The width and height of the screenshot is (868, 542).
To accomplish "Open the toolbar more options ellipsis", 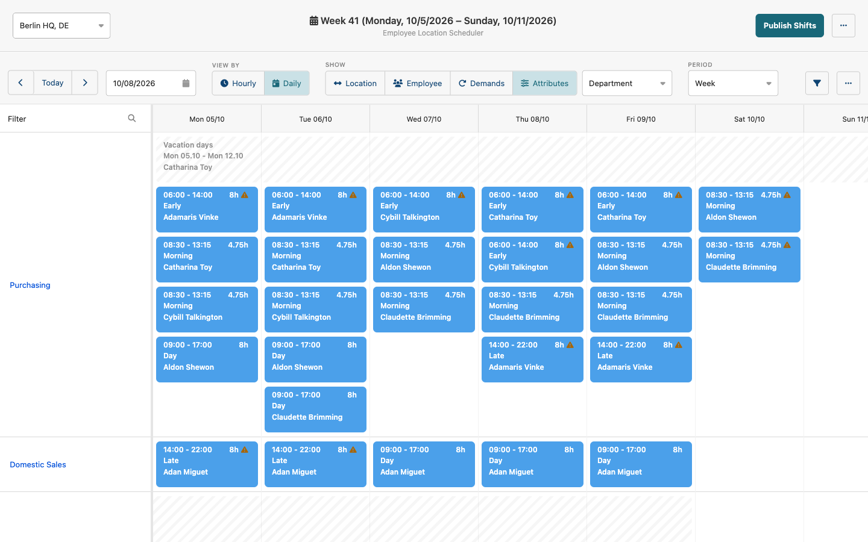I will coord(848,83).
